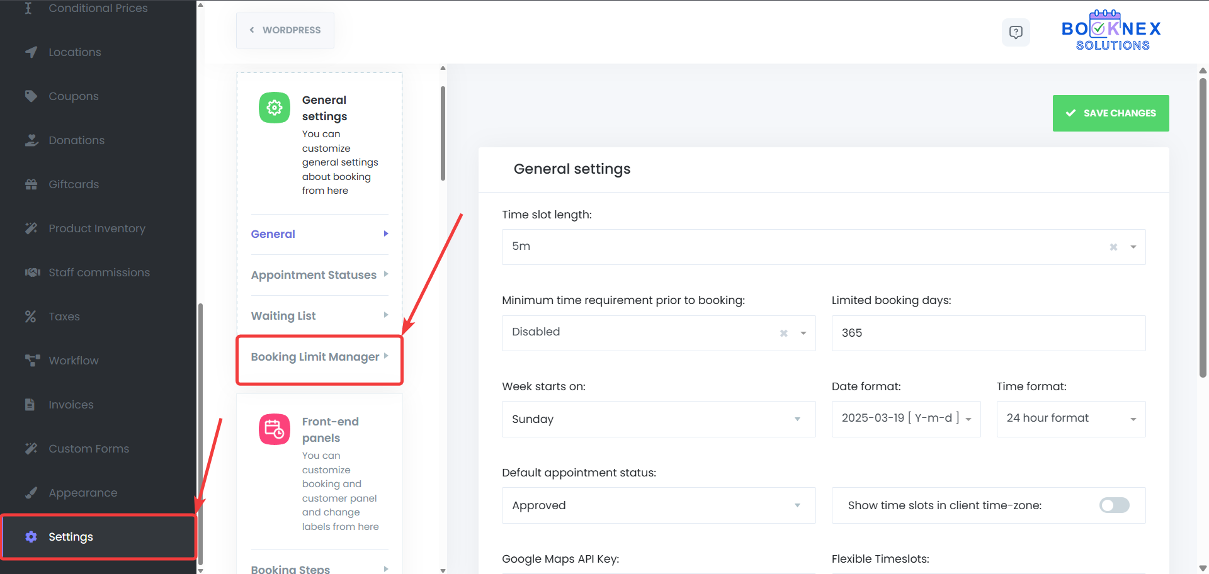This screenshot has height=574, width=1209.
Task: Select the Appointment Statuses menu item
Action: [x=314, y=274]
